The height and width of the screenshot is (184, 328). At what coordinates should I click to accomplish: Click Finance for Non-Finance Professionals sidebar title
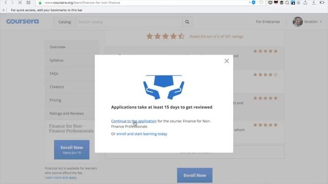point(71,128)
